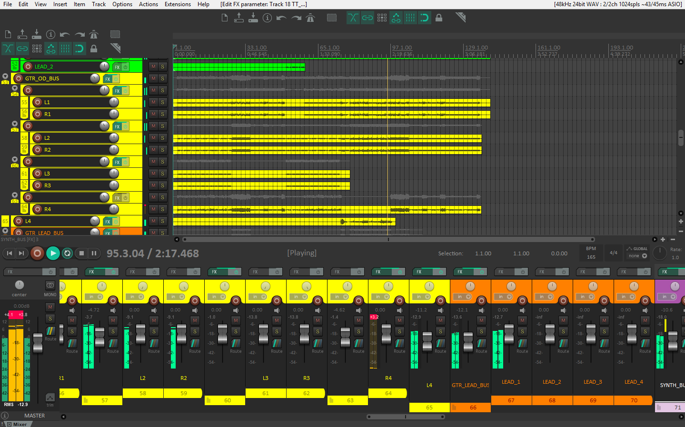Click the transport Record button
This screenshot has height=427, width=685.
(37, 253)
